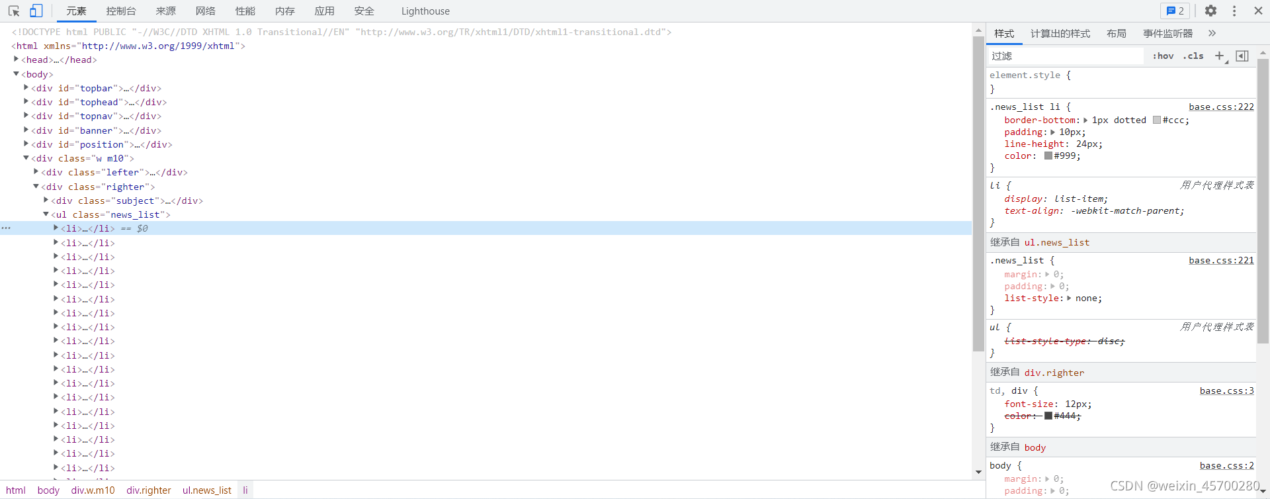Viewport: 1270px width, 499px height.
Task: Open the row actions ellipsis for selected li
Action: pos(6,228)
